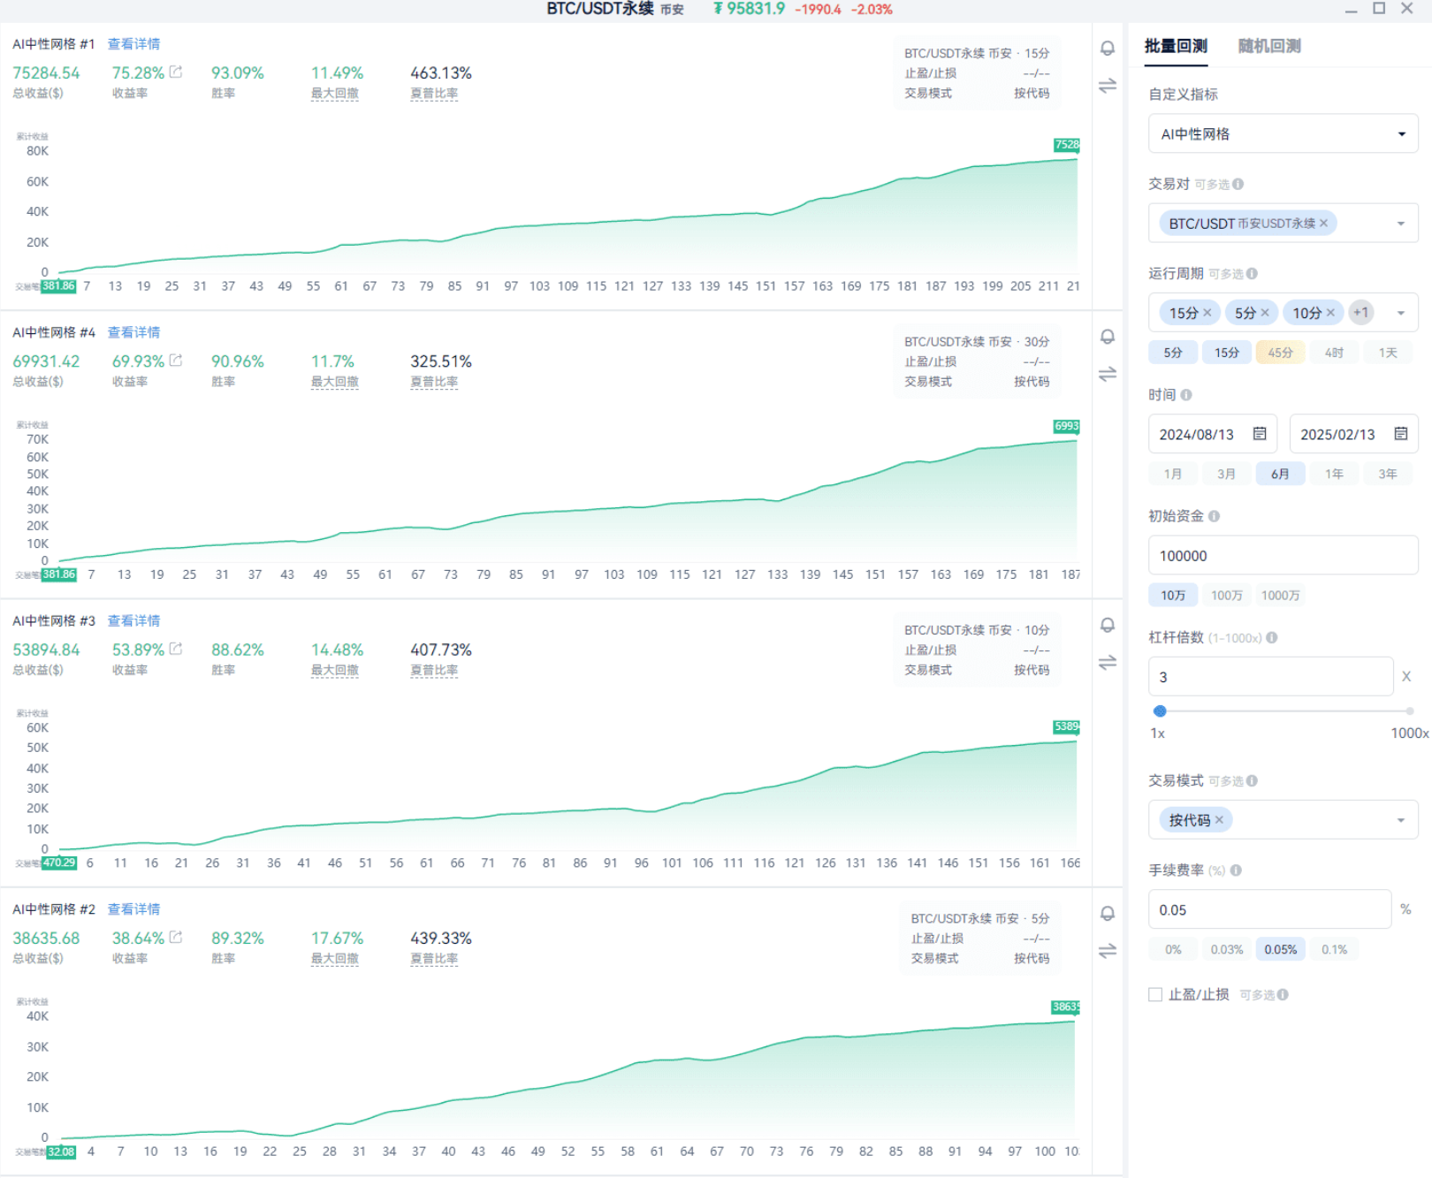
Task: Open the AI中性网格 indicator dropdown
Action: point(1283,133)
